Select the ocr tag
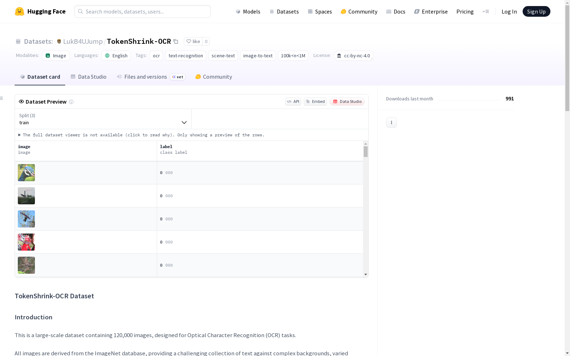Screen dimensions: 570x356 click(x=156, y=56)
